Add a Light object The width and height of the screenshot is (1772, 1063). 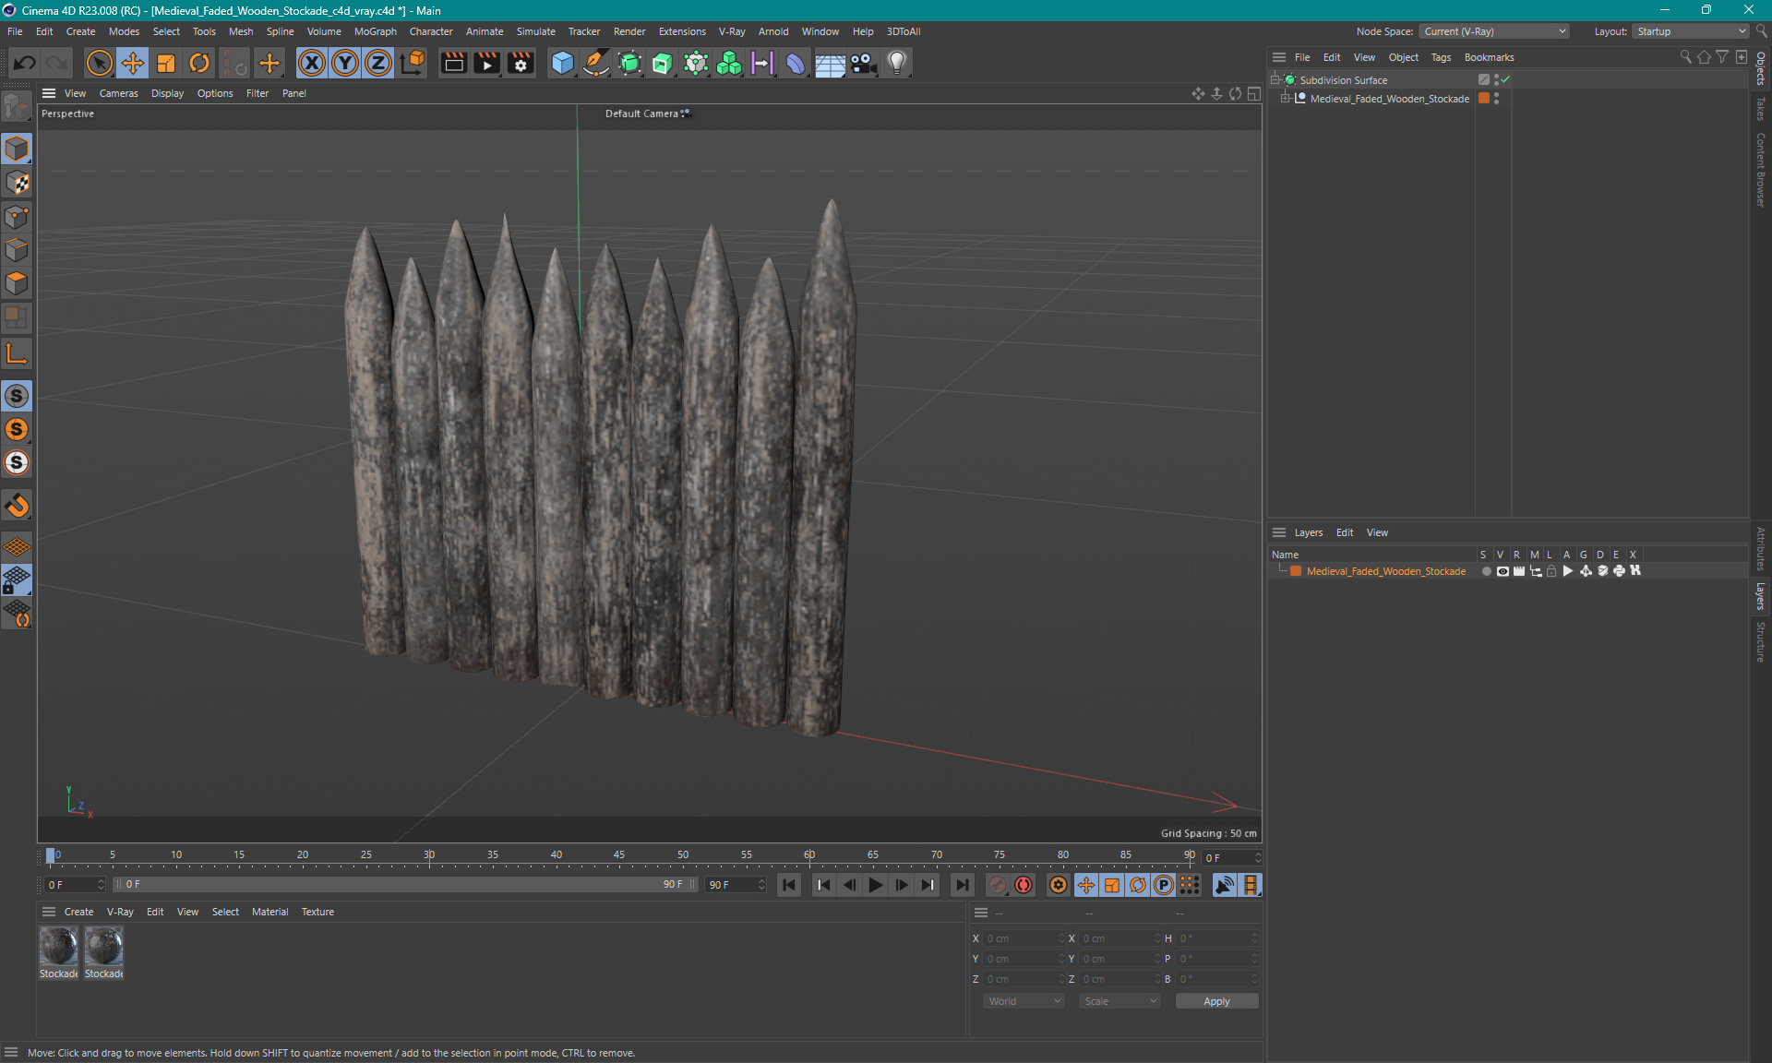tap(897, 63)
